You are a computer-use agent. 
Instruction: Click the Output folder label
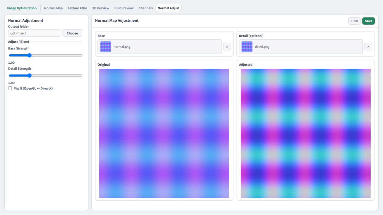click(x=18, y=26)
